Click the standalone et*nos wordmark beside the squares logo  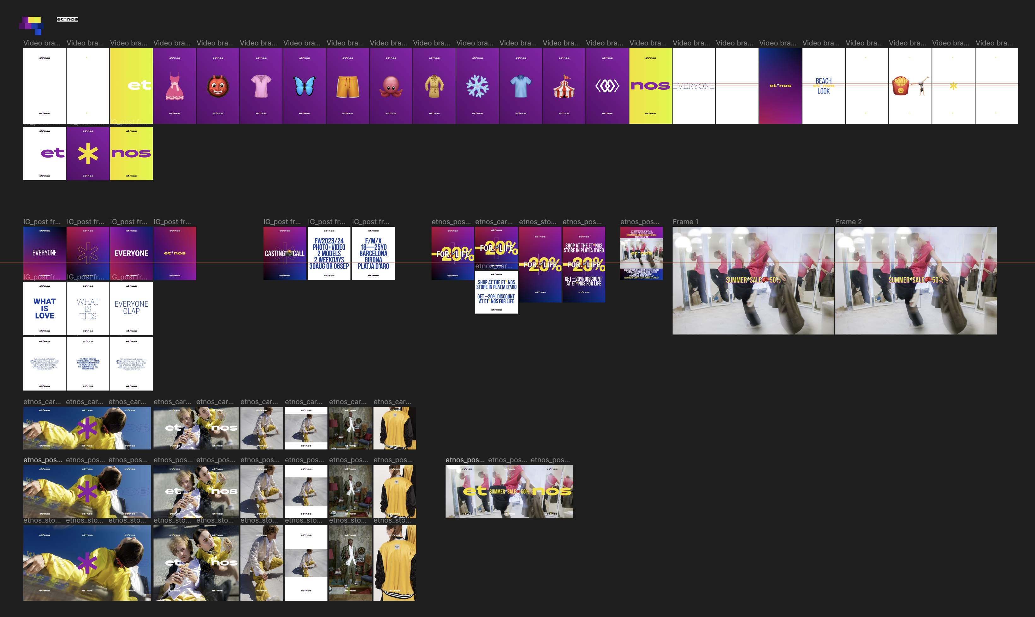pyautogui.click(x=67, y=19)
